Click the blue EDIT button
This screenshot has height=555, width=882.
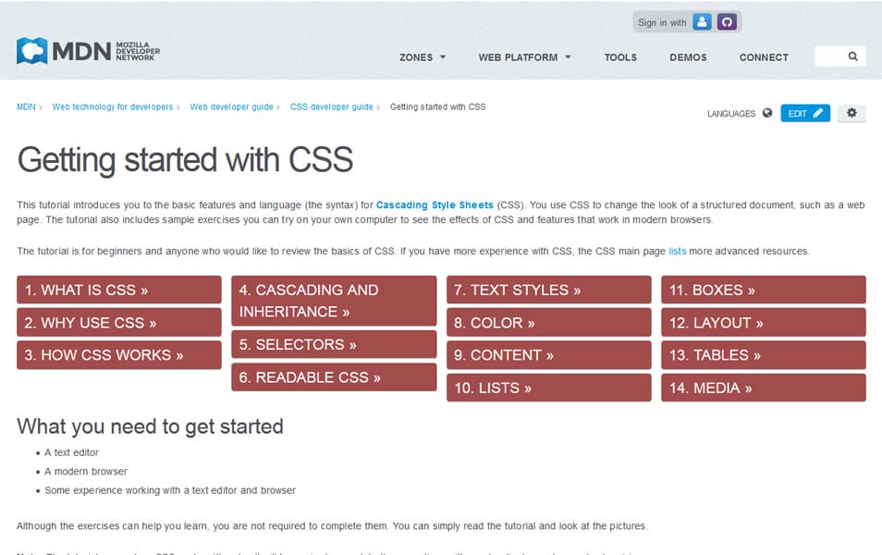click(801, 113)
